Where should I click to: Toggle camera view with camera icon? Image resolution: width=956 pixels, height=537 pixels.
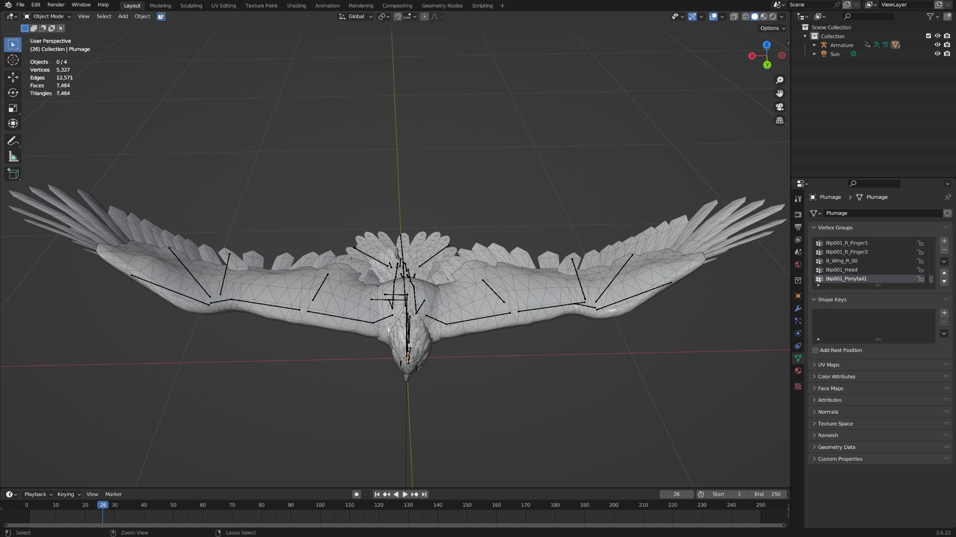pos(780,107)
